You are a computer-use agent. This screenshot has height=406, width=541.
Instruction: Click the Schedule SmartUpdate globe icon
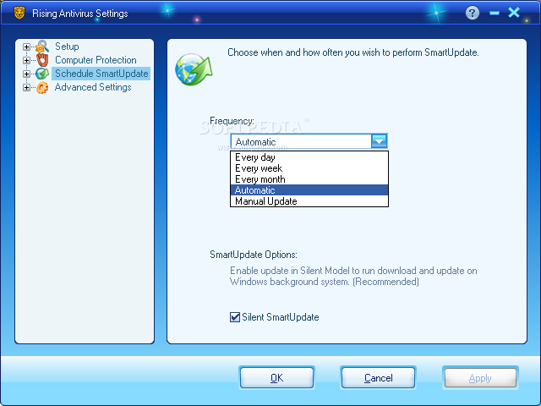tap(42, 74)
